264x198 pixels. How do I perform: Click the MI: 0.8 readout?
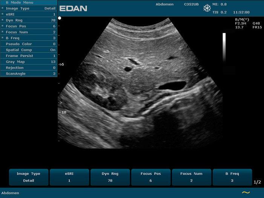219,4
